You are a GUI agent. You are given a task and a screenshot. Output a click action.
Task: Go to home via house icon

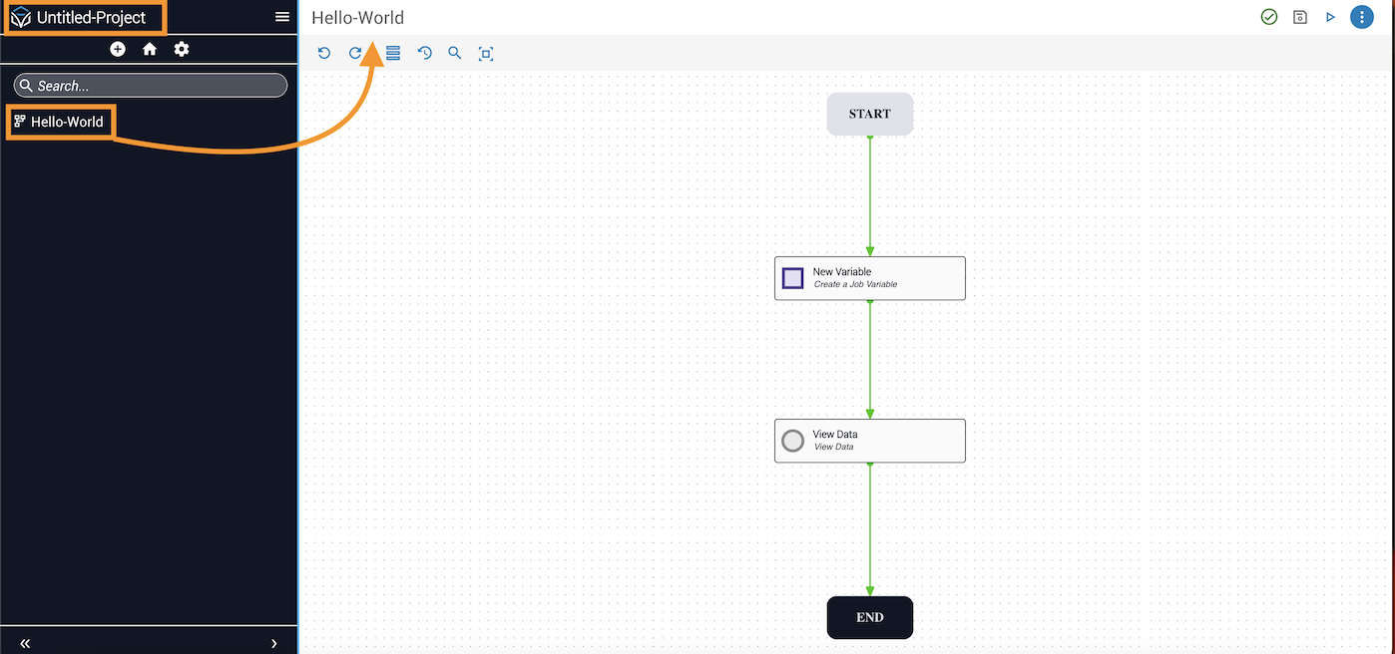click(150, 49)
